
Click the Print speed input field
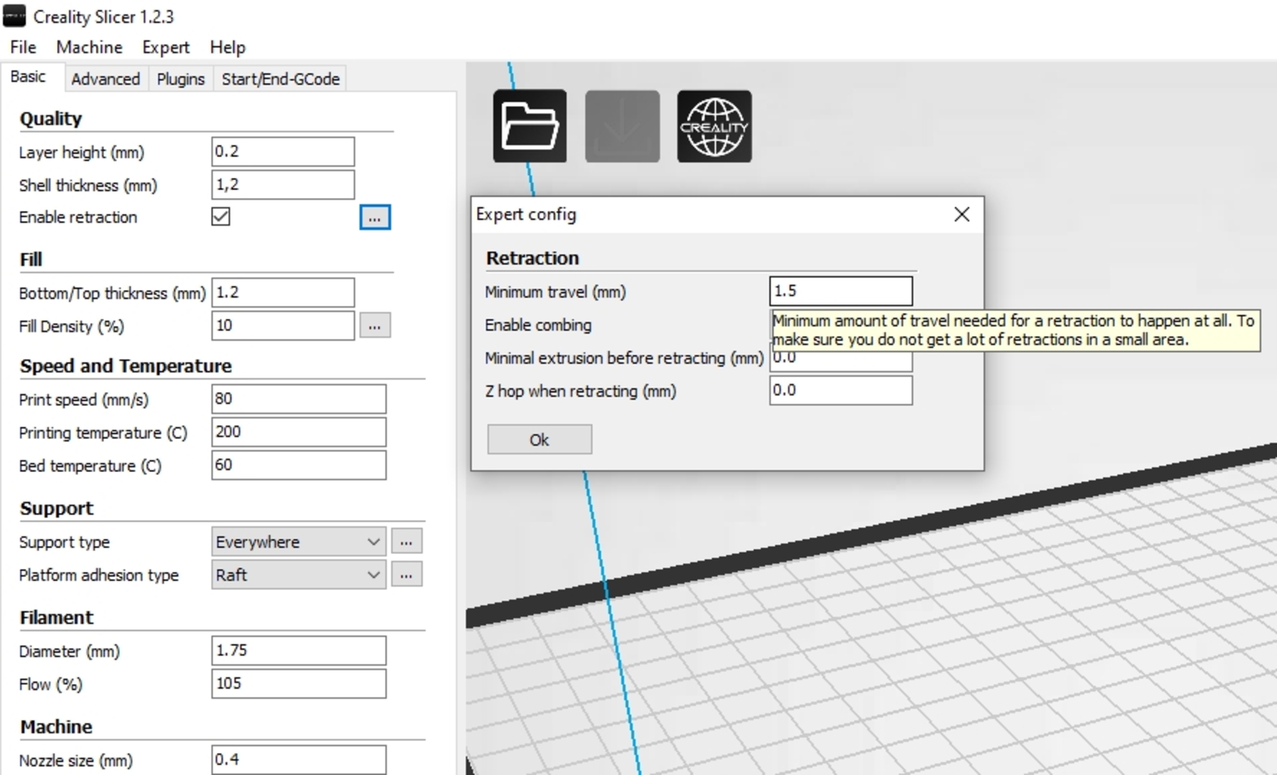(x=299, y=399)
